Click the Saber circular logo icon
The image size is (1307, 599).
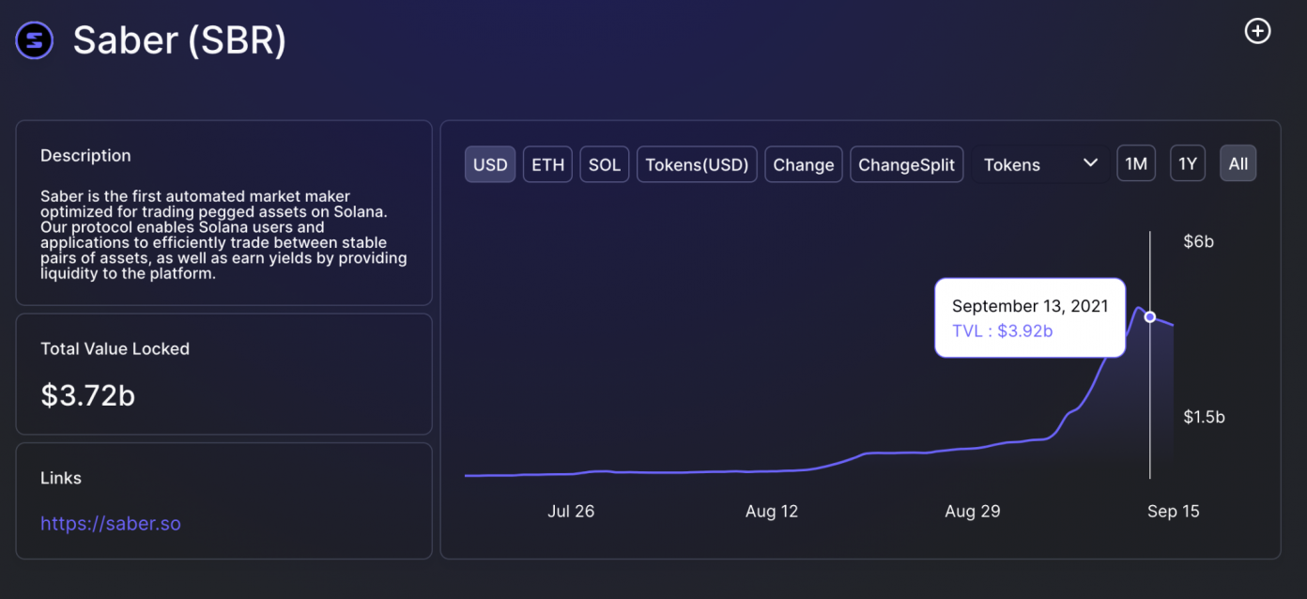point(34,40)
